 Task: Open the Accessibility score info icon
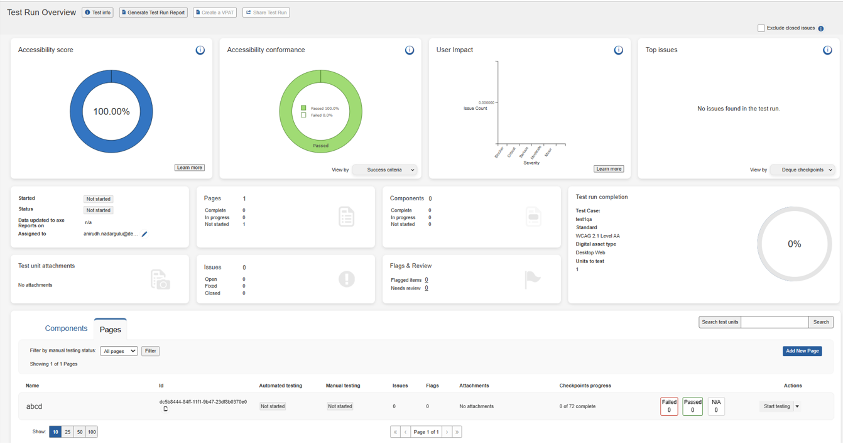pyautogui.click(x=200, y=50)
